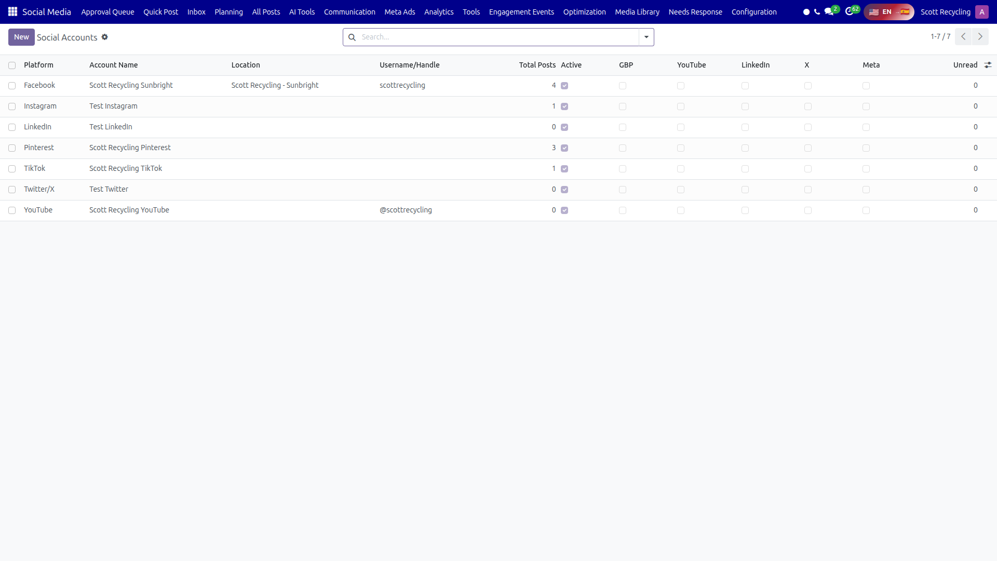The image size is (997, 561).
Task: Switch language with EN flag toggle
Action: (x=888, y=12)
